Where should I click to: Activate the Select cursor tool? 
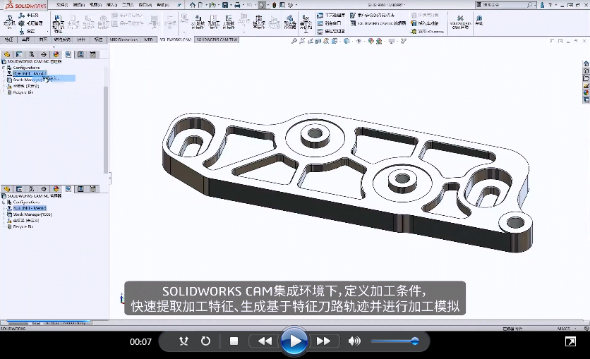262,5
